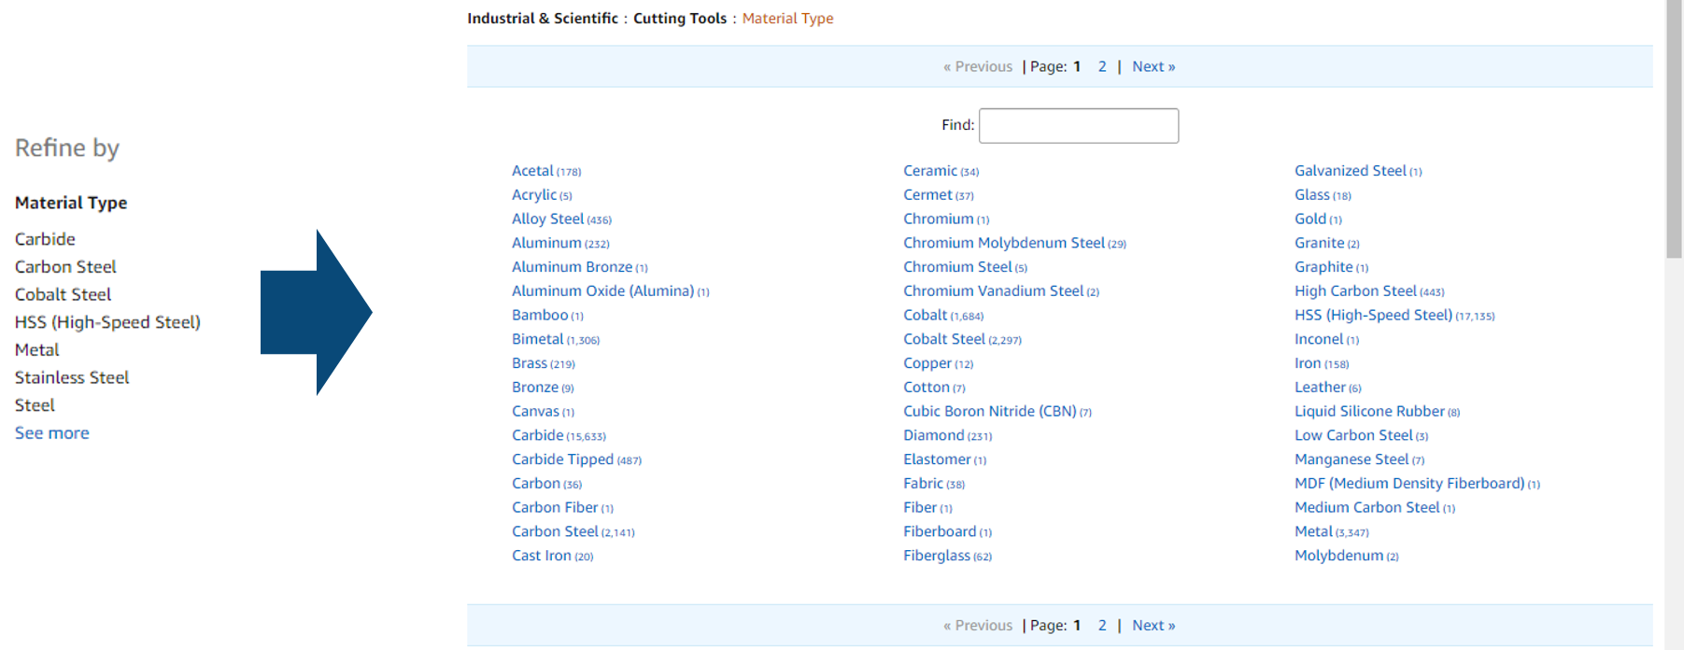Select Carbide Tipped from the list

(x=562, y=459)
